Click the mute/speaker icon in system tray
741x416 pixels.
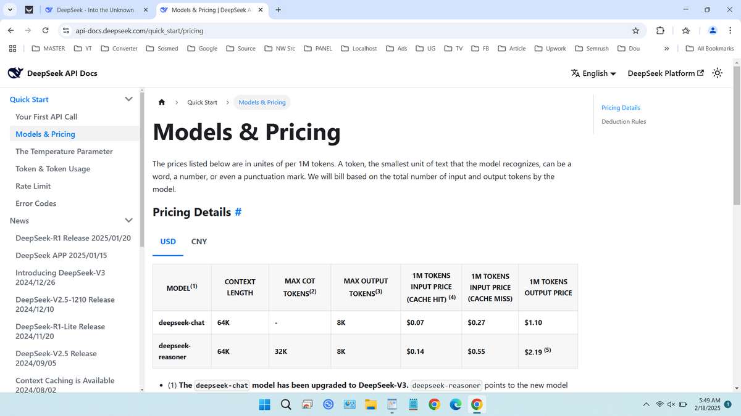click(671, 404)
